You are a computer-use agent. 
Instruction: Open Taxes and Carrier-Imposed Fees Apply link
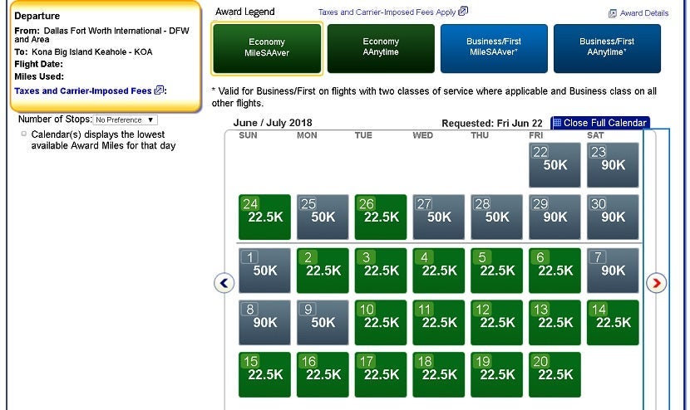coord(387,12)
